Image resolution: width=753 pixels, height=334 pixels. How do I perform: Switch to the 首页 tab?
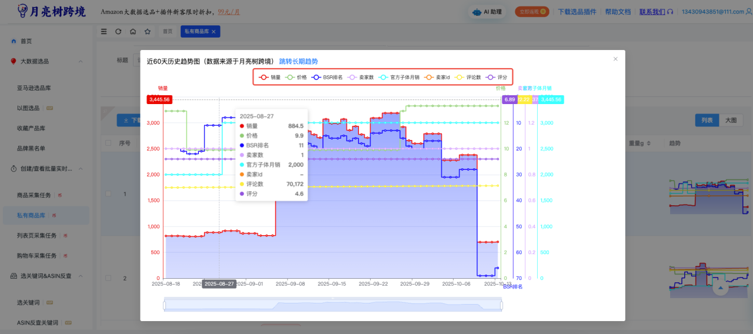pos(168,32)
